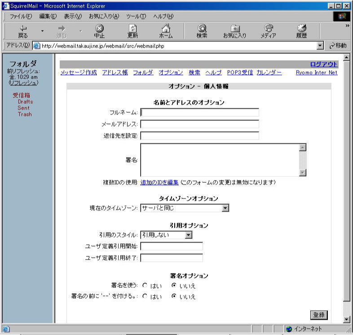
Task: Click the ログアウト link
Action: click(x=324, y=64)
